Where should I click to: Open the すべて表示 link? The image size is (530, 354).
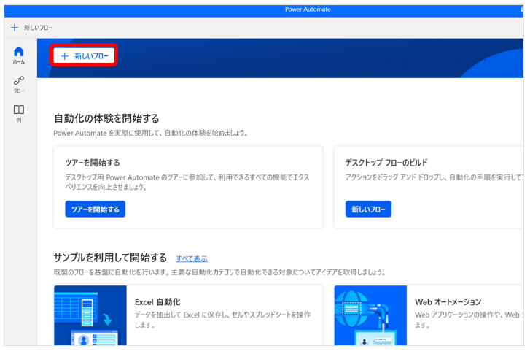tap(192, 259)
